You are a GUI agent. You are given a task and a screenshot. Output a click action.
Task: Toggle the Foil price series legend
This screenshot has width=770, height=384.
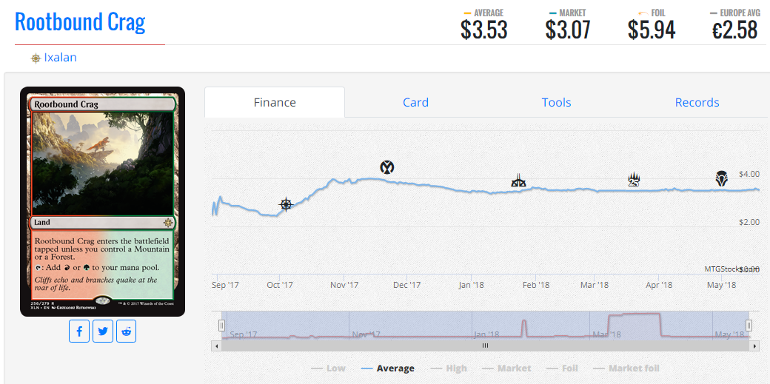tap(562, 368)
